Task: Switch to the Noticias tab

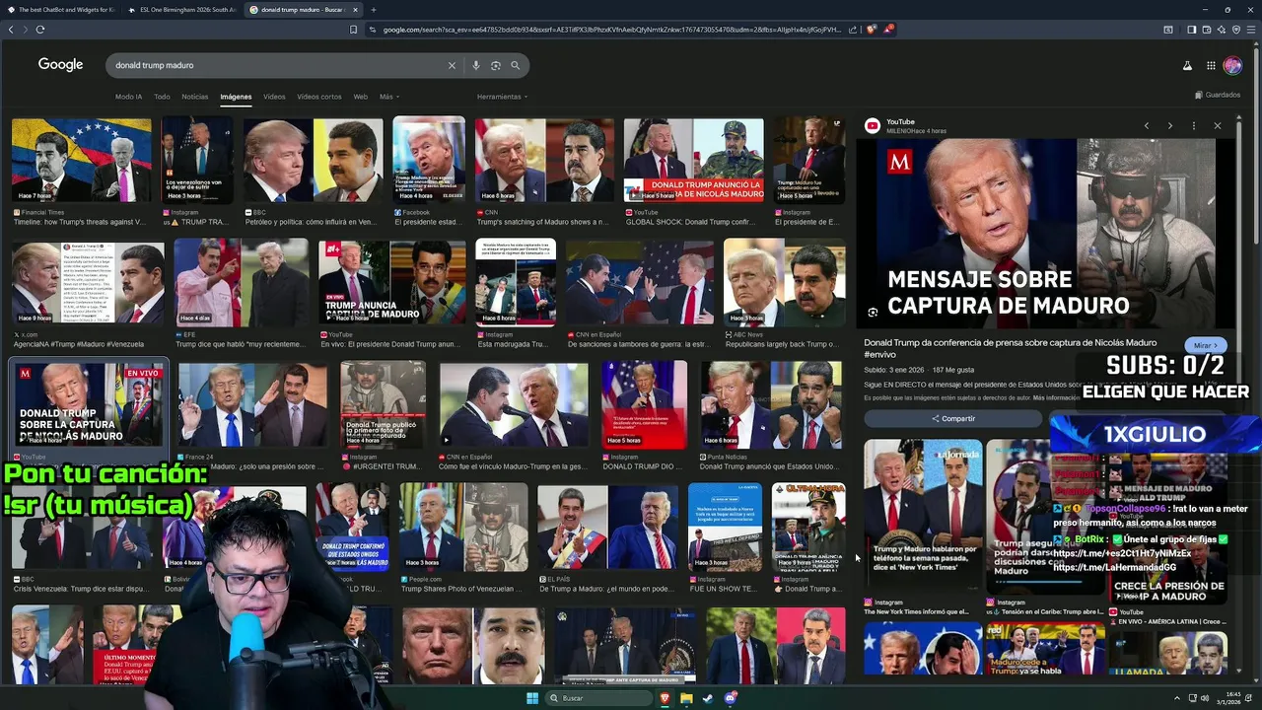Action: [195, 97]
